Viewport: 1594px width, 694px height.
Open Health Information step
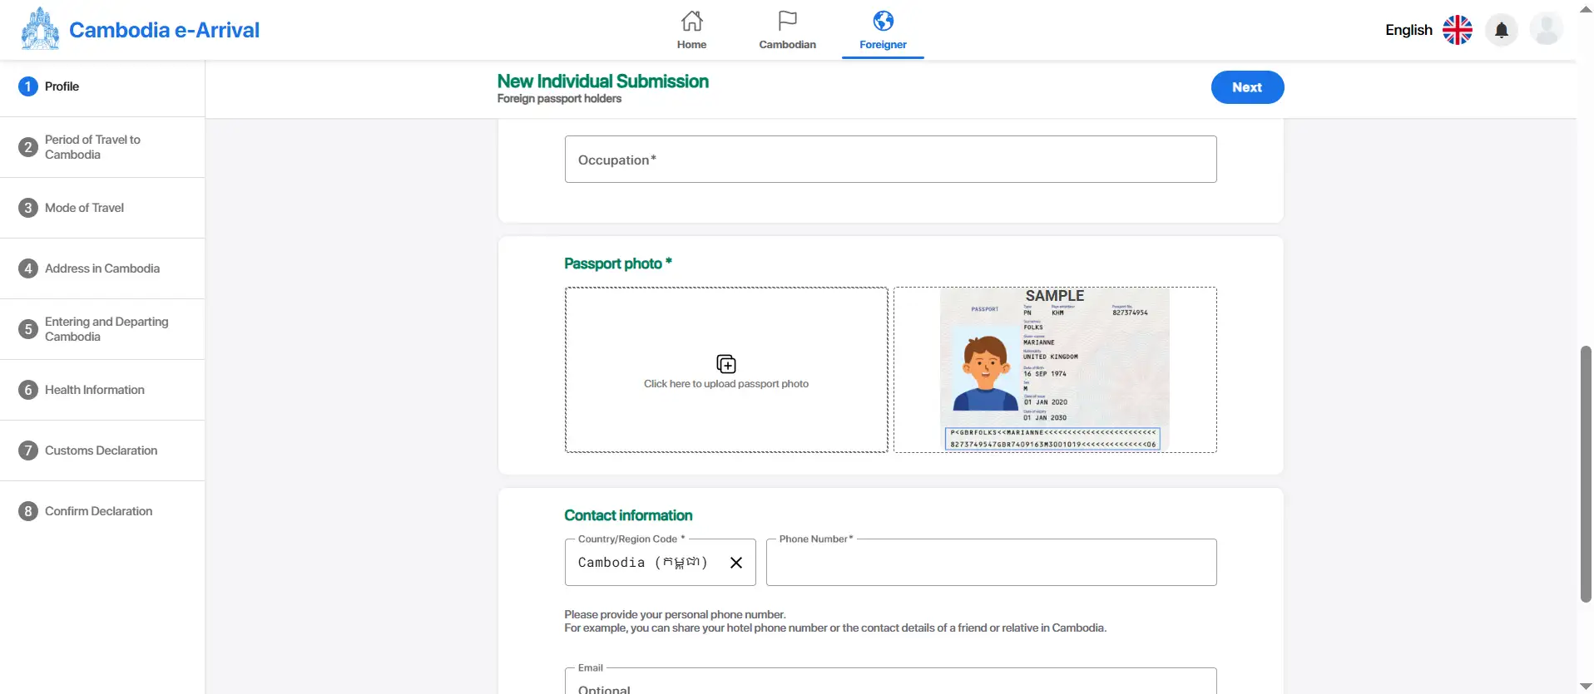click(102, 390)
